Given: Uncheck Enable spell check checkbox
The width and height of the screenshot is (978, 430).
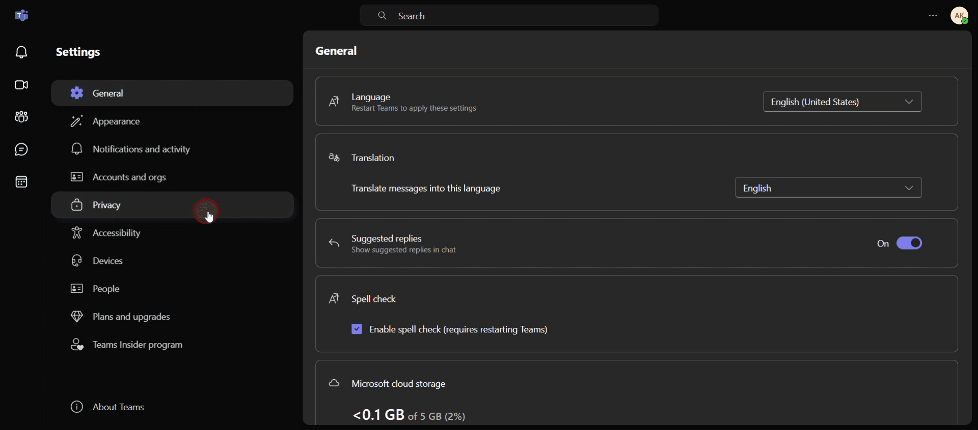Looking at the screenshot, I should click(x=357, y=329).
